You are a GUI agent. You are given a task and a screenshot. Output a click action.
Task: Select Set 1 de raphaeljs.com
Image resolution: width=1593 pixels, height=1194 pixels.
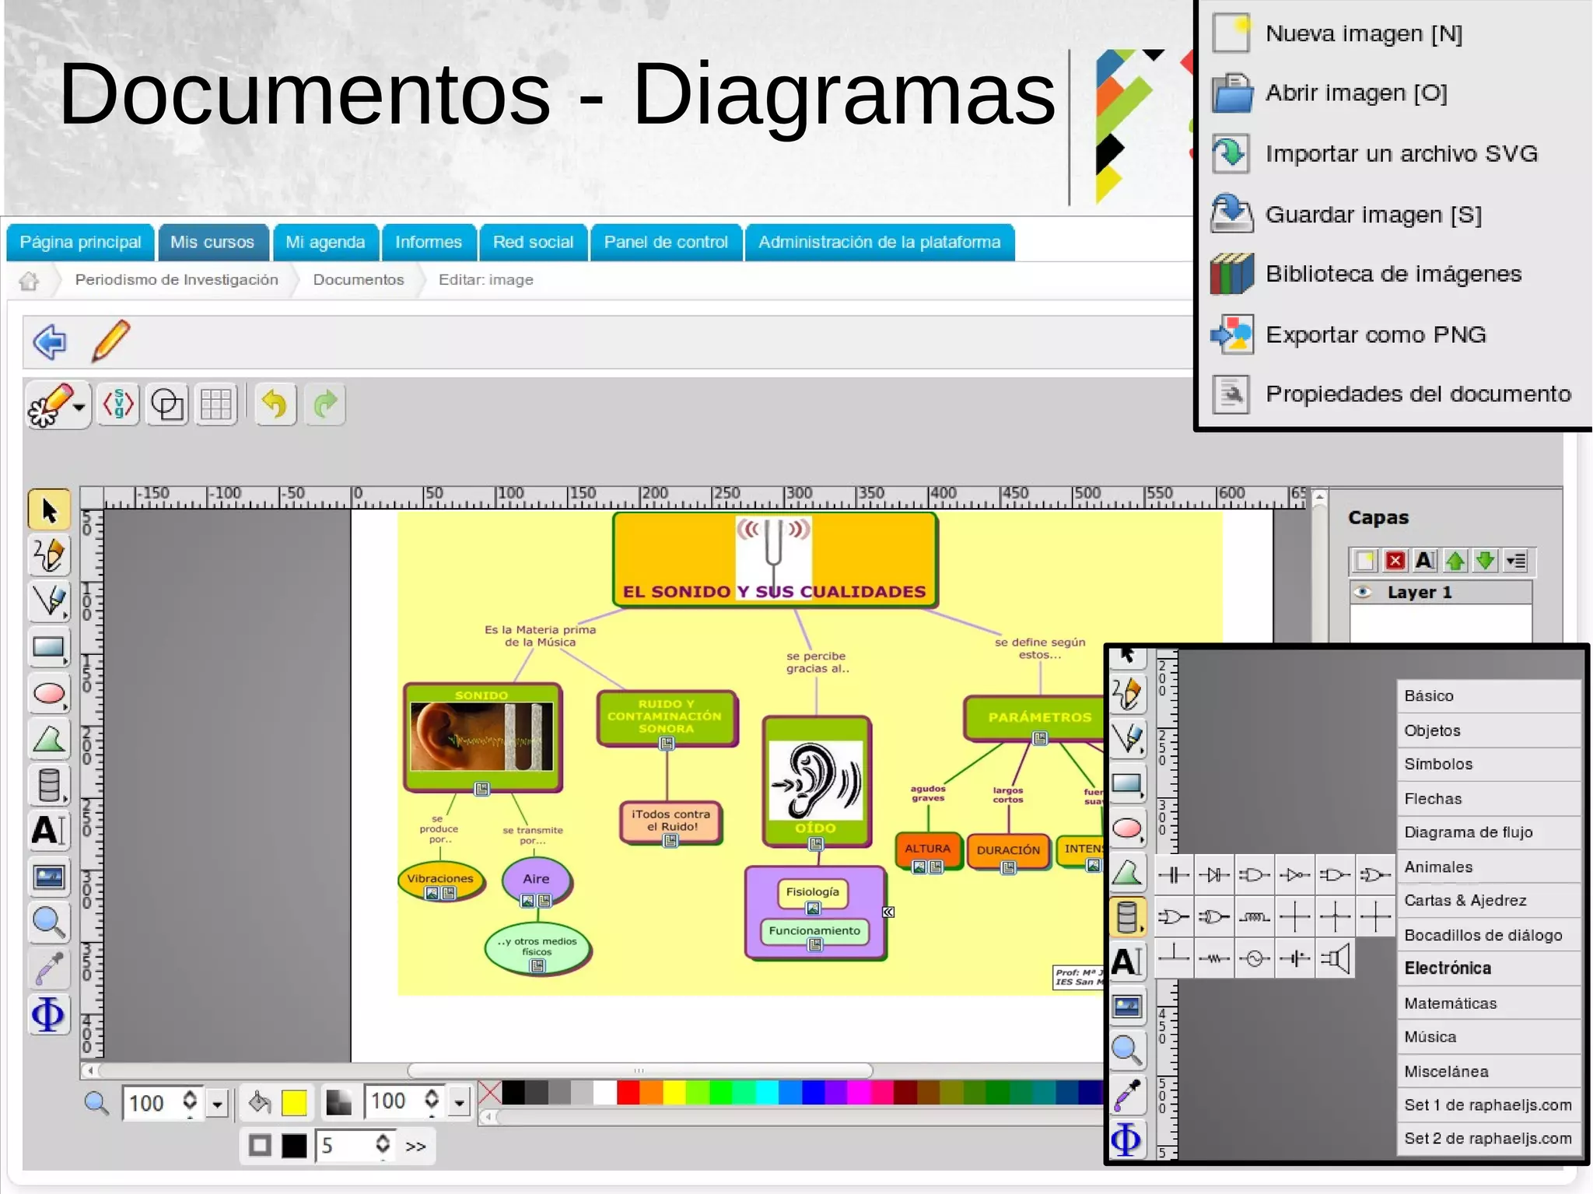pos(1489,1105)
